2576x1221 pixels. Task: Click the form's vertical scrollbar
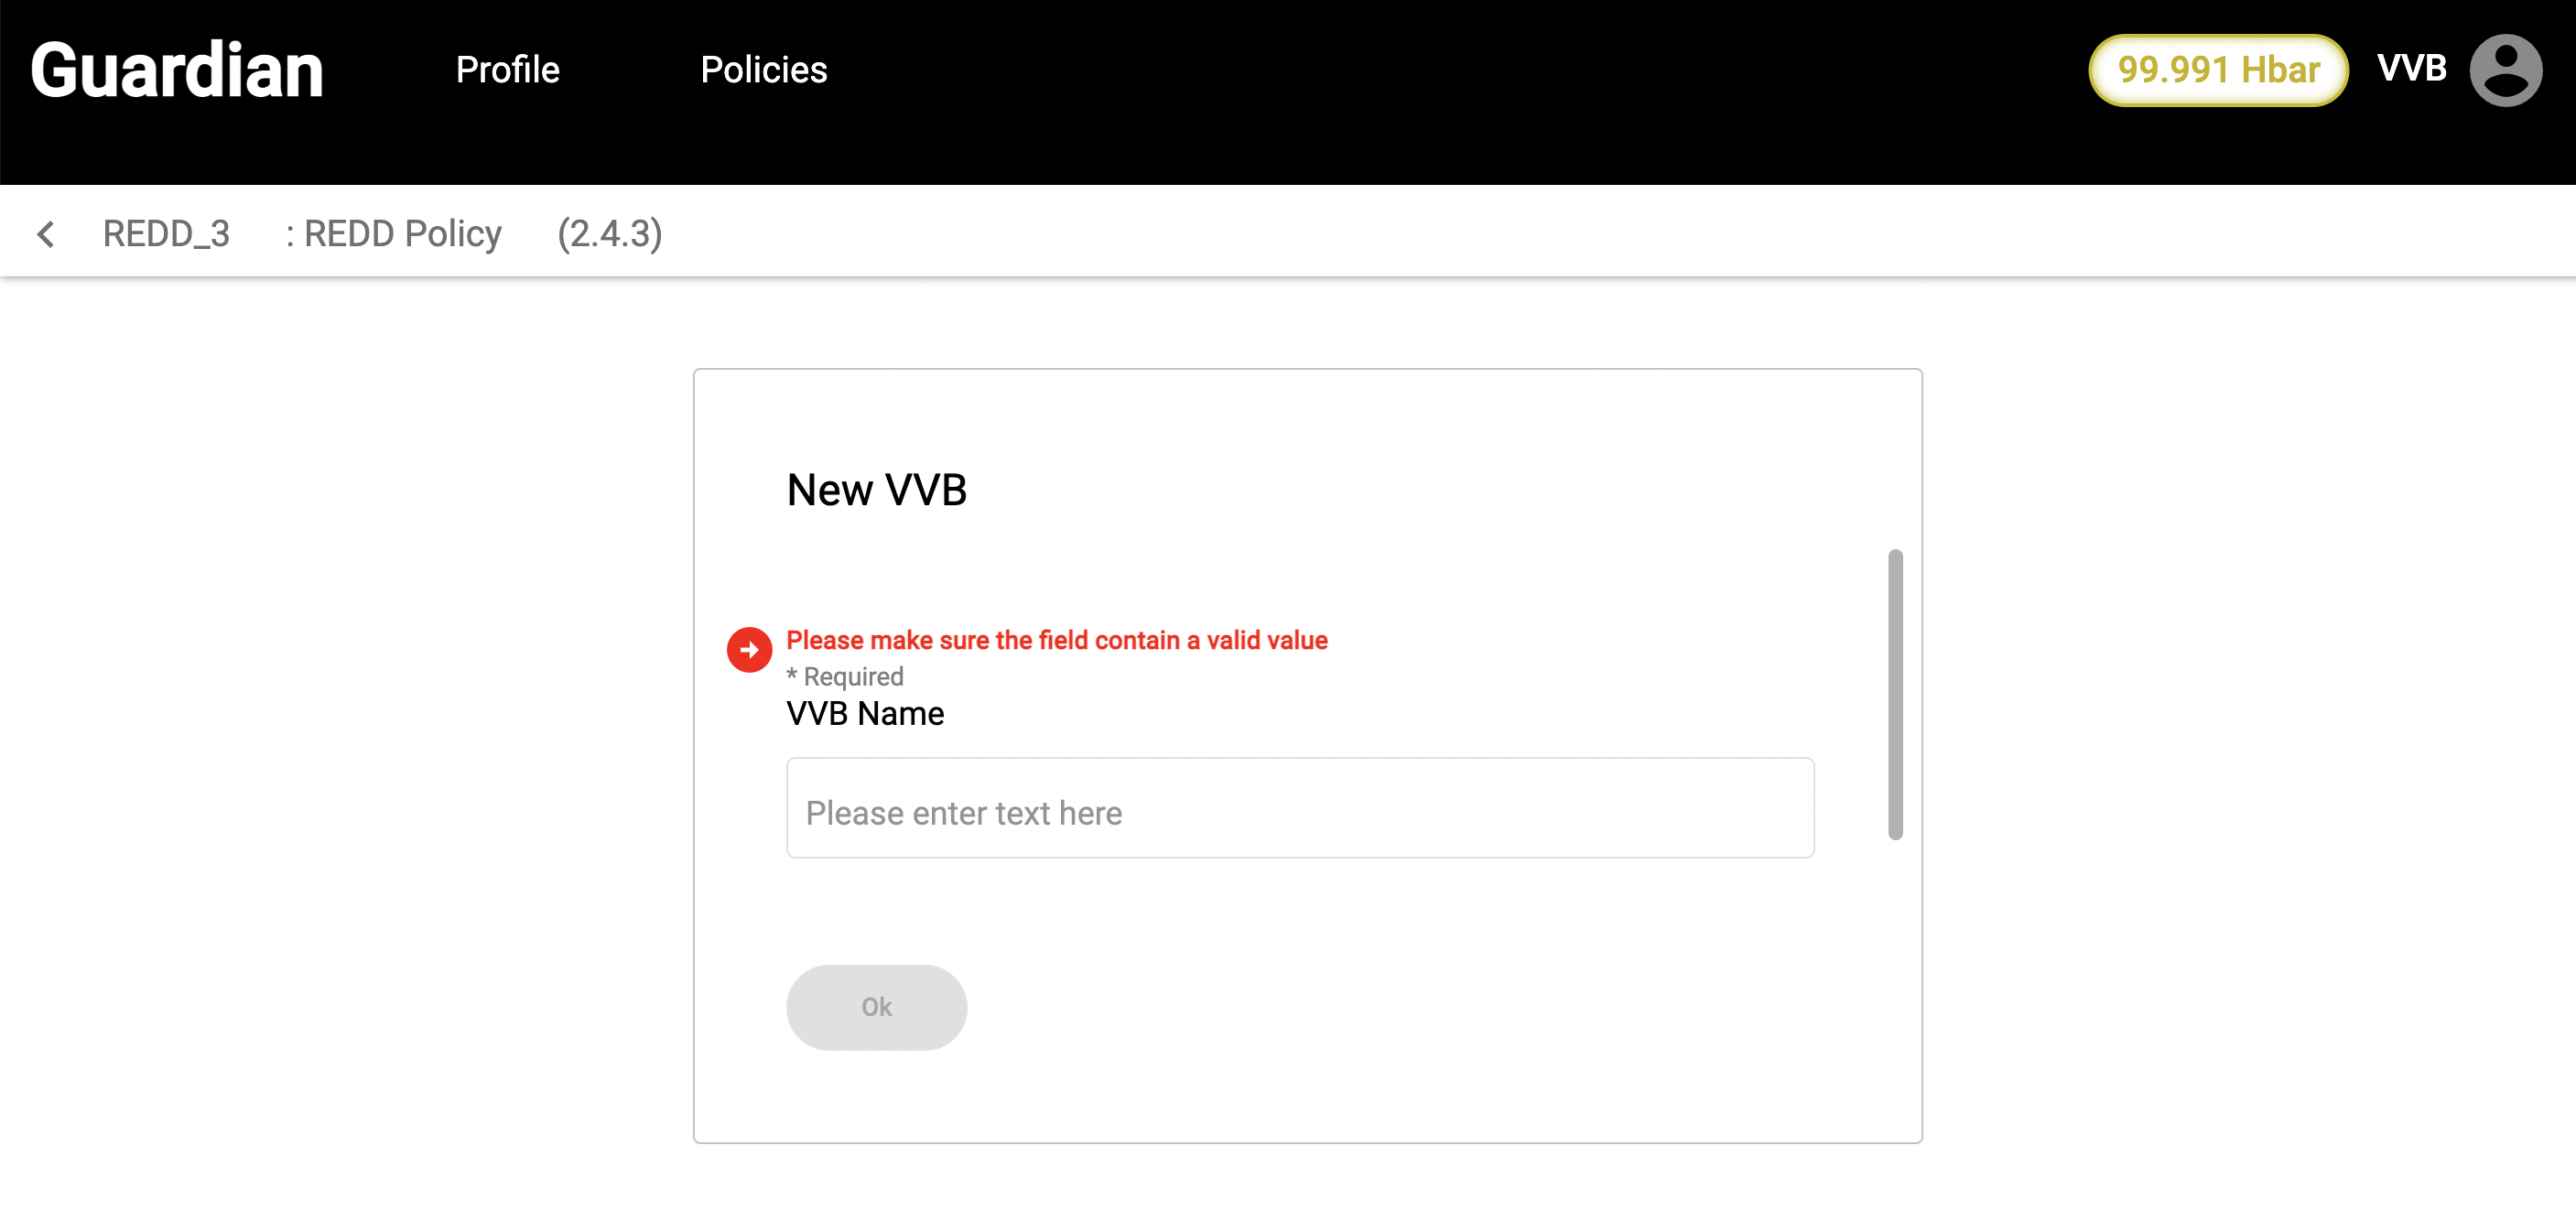tap(1894, 694)
